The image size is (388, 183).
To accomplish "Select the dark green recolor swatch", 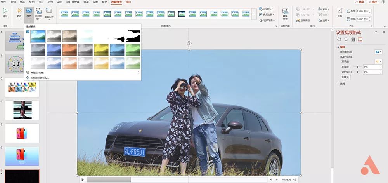I will tap(133, 49).
